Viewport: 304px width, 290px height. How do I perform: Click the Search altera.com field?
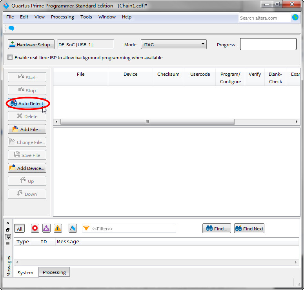click(x=265, y=18)
